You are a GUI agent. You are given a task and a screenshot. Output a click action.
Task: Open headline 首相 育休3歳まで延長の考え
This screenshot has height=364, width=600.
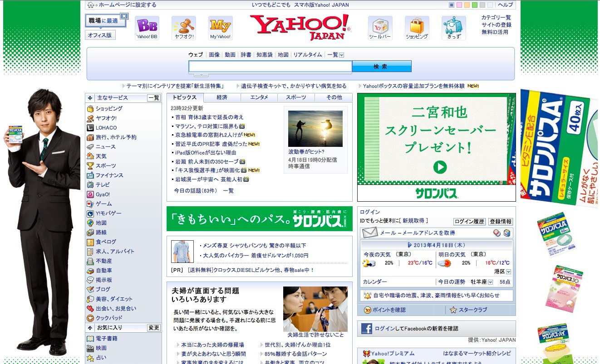209,117
